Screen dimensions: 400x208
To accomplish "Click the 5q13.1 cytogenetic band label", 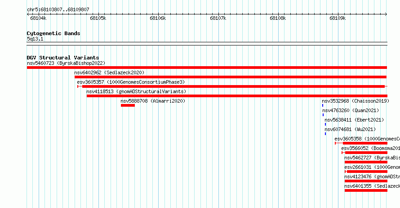I will coord(35,39).
